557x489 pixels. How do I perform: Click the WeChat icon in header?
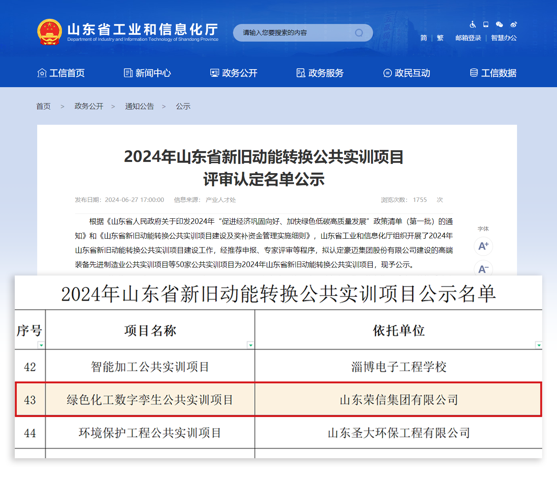point(499,25)
